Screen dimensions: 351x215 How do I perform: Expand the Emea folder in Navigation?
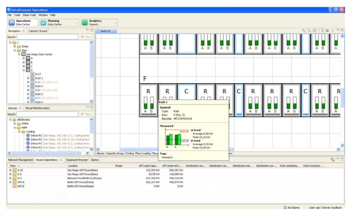coord(15,47)
